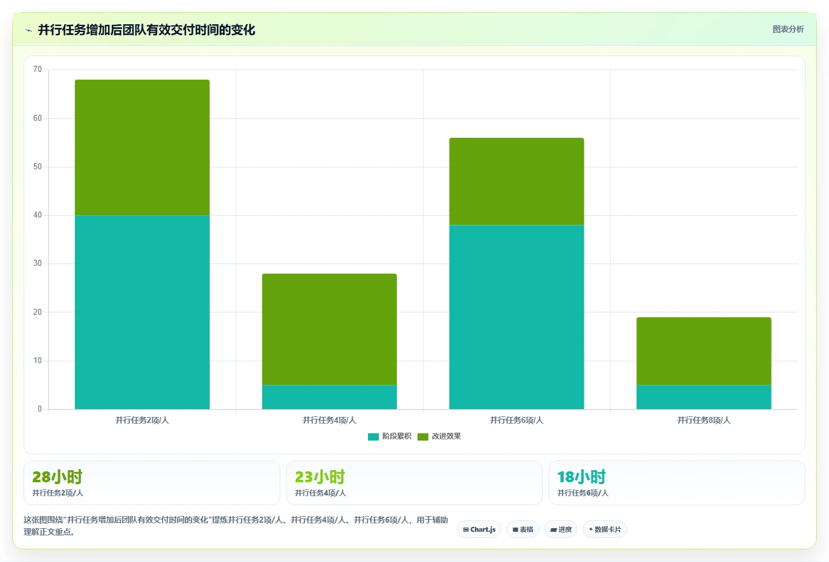Click y-axis tick label 40

point(37,215)
